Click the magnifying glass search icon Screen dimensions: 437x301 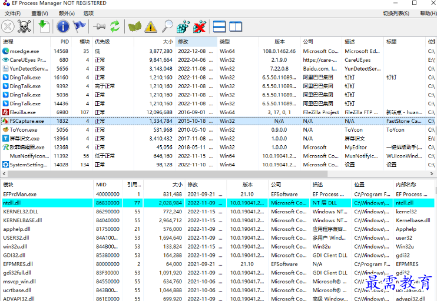pyautogui.click(x=167, y=26)
